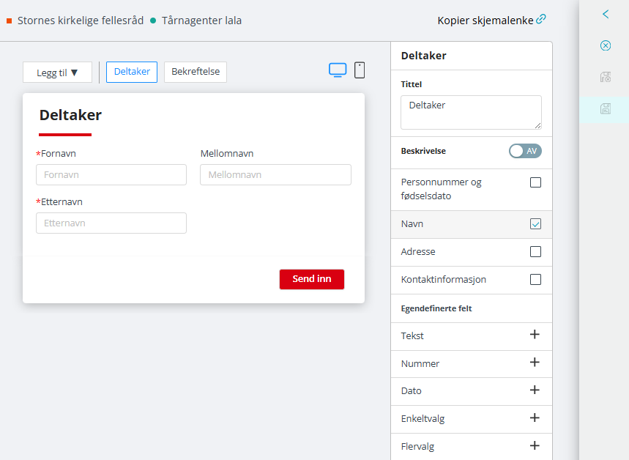This screenshot has width=629, height=460.
Task: Open the Legg til dropdown
Action: click(x=57, y=72)
